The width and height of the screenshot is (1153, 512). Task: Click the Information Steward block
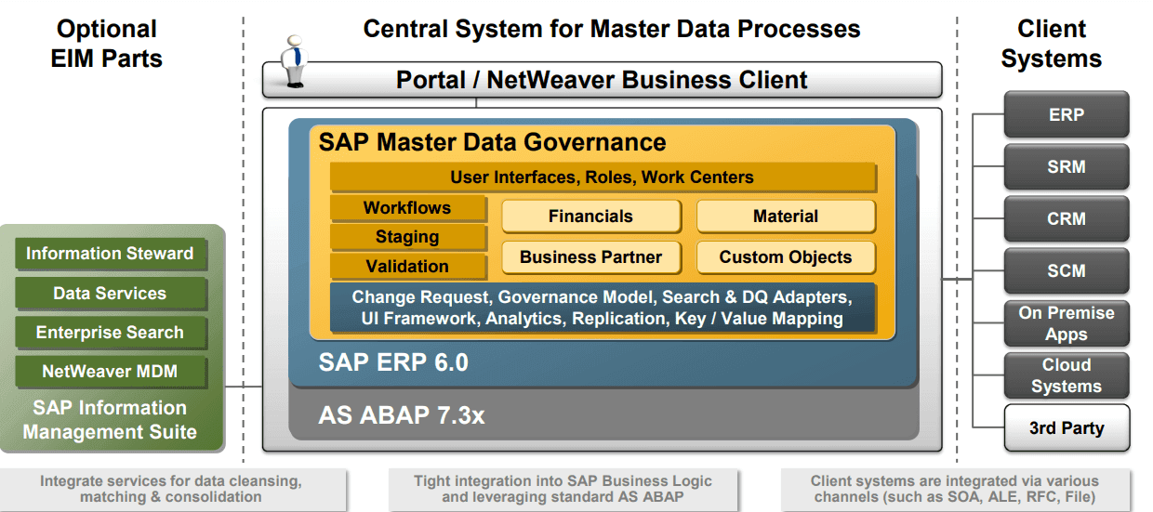point(110,254)
